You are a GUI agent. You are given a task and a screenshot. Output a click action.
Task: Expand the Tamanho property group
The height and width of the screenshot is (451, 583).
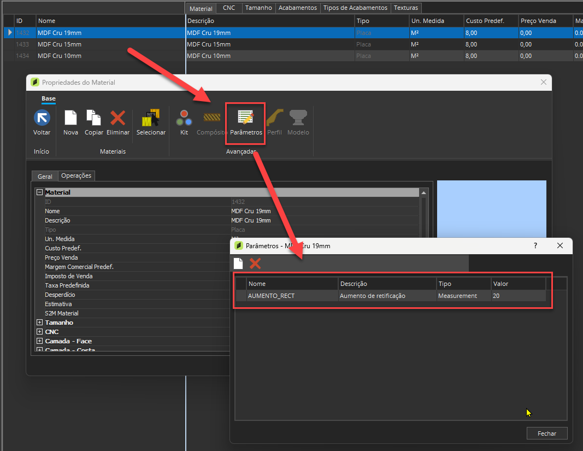pyautogui.click(x=39, y=323)
